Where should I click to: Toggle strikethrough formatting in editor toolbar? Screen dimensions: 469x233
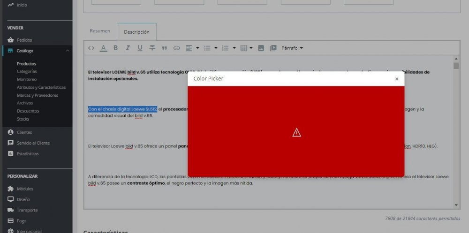click(x=152, y=48)
